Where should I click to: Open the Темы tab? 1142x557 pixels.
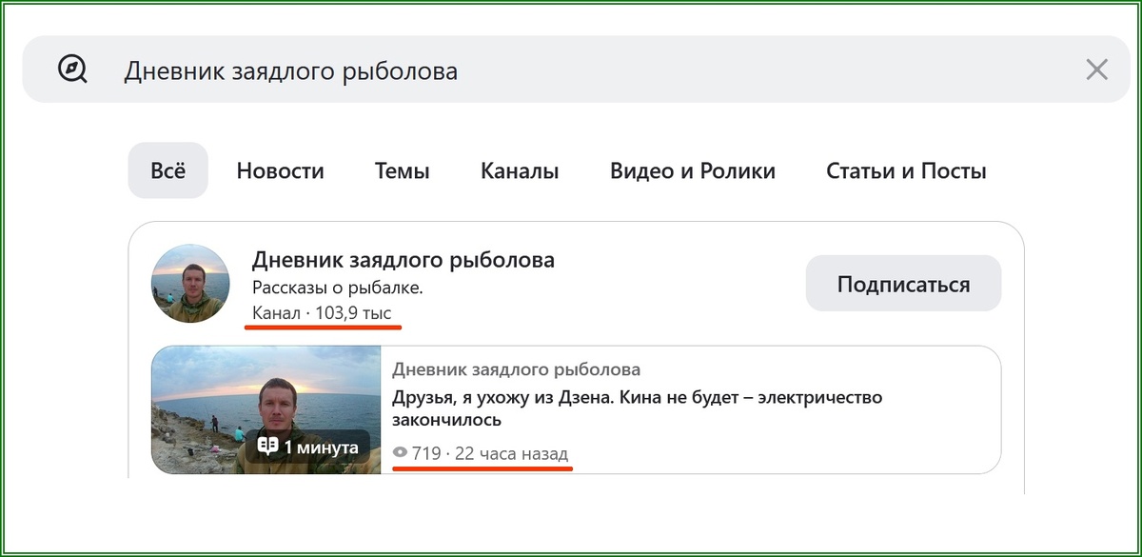tap(403, 170)
